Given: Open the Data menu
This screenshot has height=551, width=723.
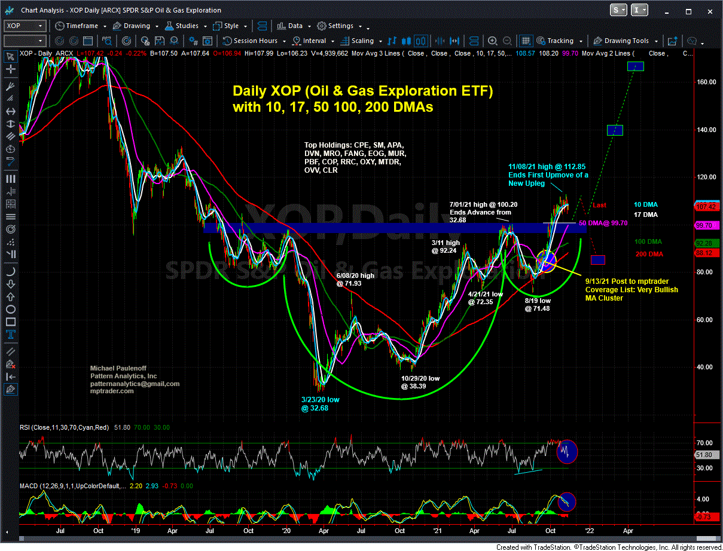Looking at the screenshot, I should 294,26.
